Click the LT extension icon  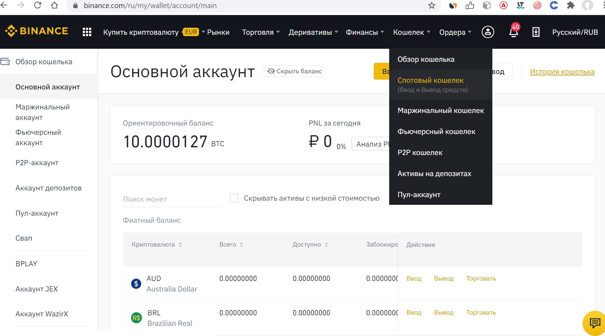[520, 5]
